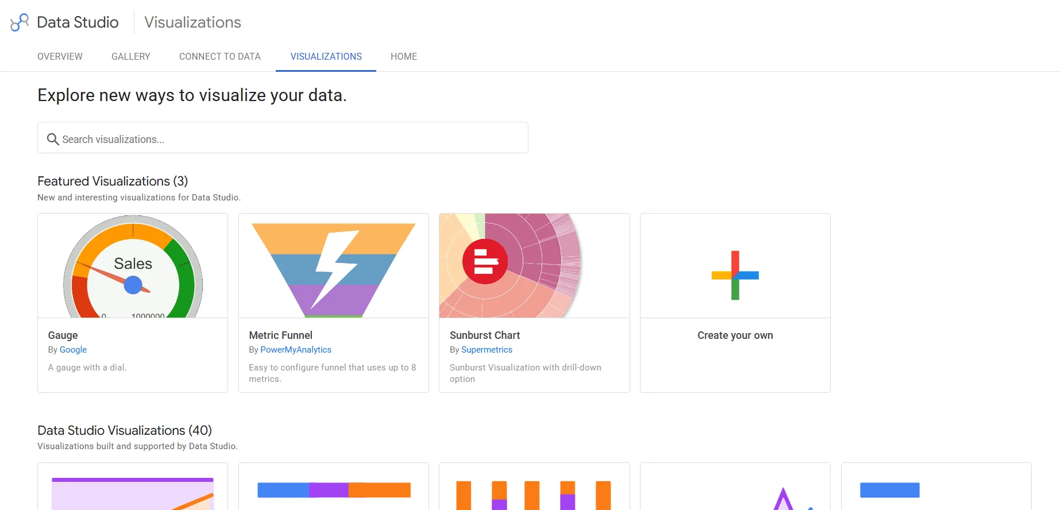
Task: Open the Gallery tab
Action: 131,56
